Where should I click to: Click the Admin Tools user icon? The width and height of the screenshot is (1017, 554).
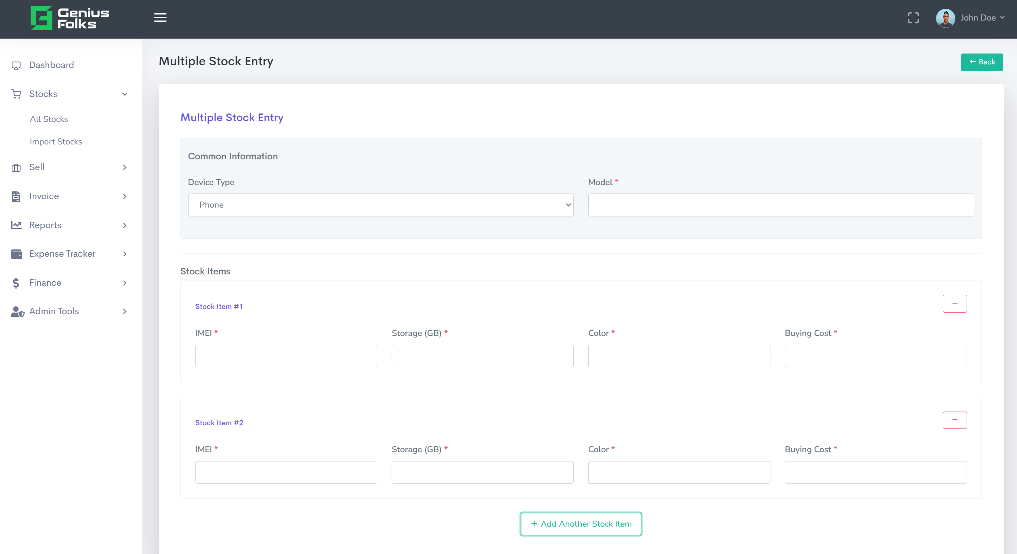pyautogui.click(x=16, y=311)
